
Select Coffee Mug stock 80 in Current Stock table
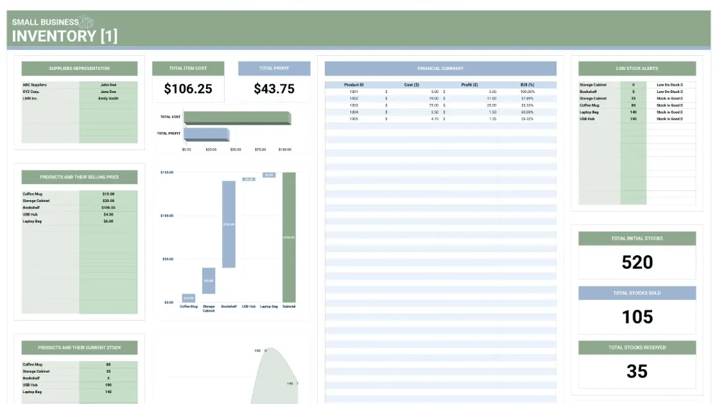click(x=108, y=365)
